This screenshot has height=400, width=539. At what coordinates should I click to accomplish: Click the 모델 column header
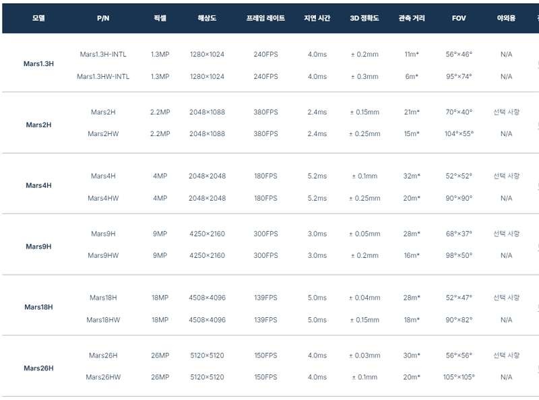click(x=38, y=18)
